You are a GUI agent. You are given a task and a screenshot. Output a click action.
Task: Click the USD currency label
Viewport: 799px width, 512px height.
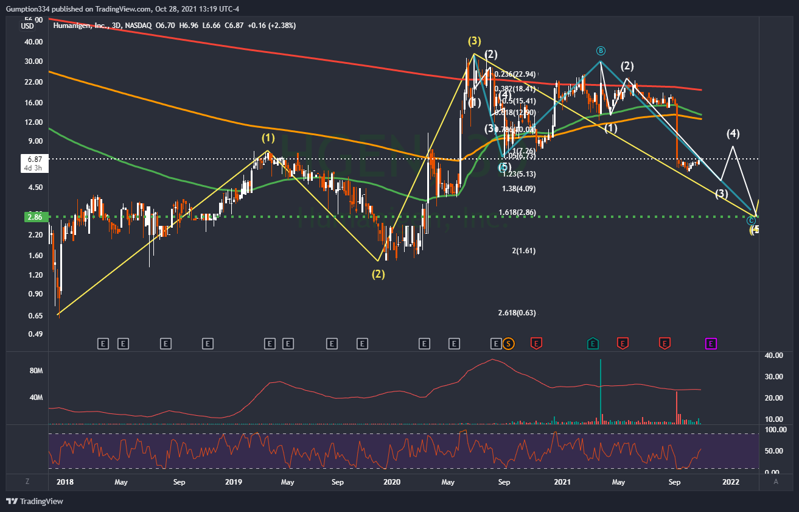[x=26, y=26]
